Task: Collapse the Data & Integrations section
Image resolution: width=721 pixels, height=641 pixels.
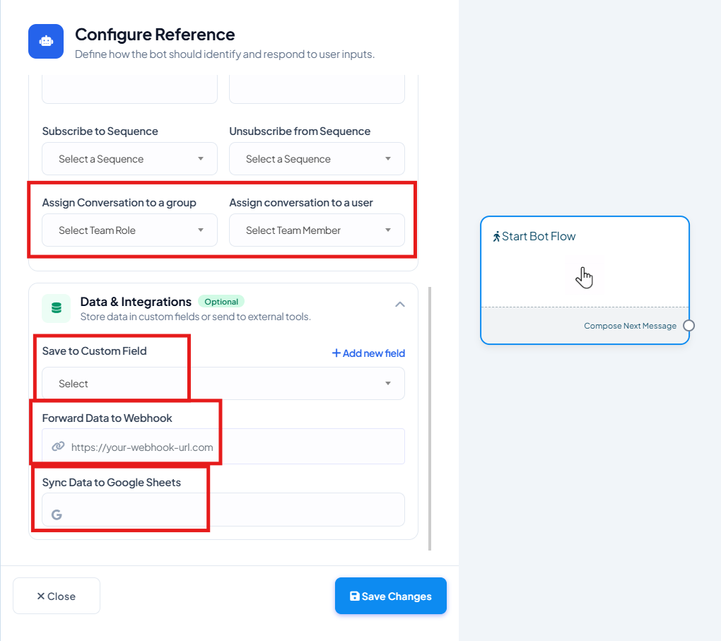Action: [x=400, y=305]
